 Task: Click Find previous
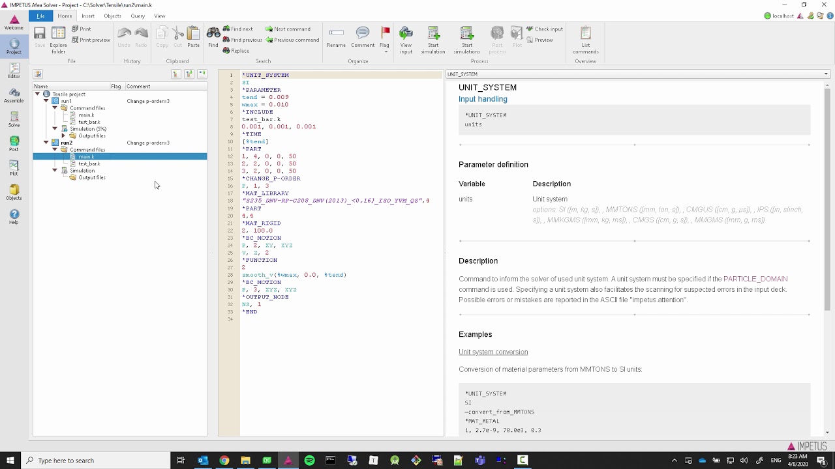click(242, 40)
